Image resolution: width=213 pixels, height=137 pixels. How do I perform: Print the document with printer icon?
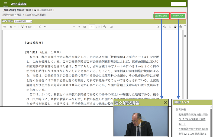point(164,27)
